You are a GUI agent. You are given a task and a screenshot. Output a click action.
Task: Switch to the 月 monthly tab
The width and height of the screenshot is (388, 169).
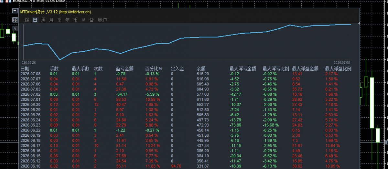[51, 20]
